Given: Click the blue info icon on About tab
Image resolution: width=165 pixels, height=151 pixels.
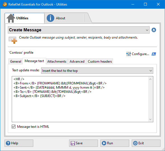Looking at the screenshot, I should tap(50, 18).
